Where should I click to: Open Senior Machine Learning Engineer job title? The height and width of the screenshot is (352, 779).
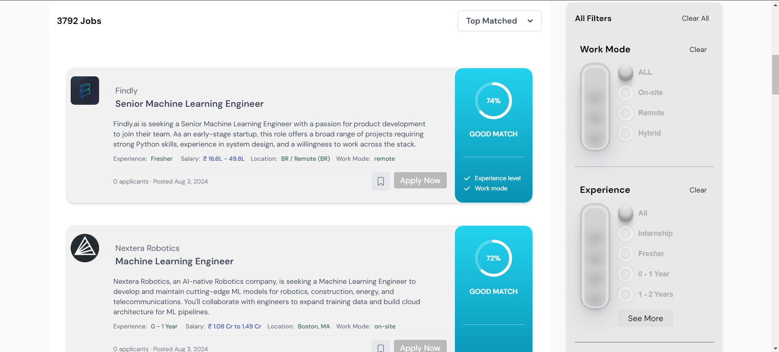pyautogui.click(x=189, y=104)
